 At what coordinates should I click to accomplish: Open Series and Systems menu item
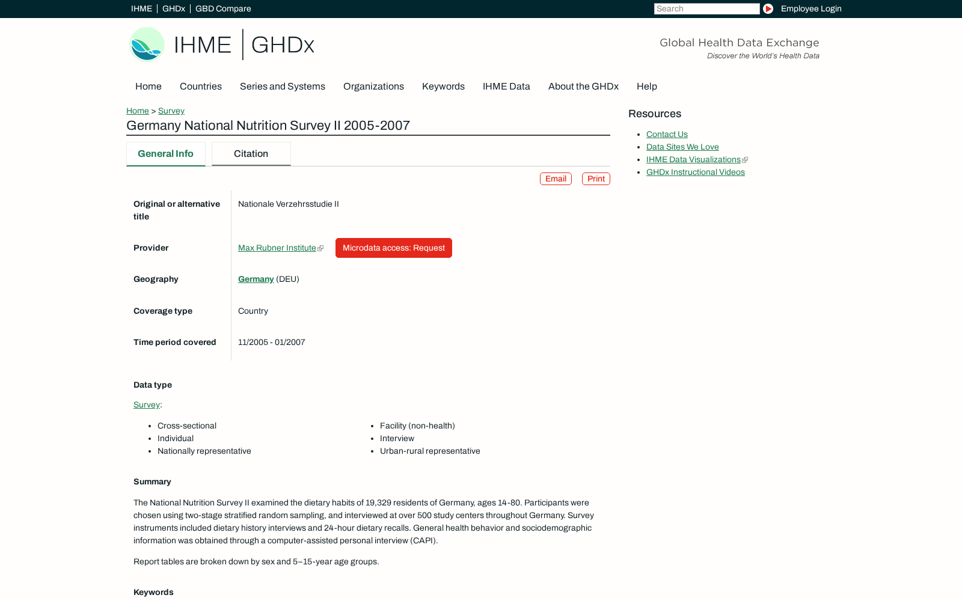[x=283, y=87]
